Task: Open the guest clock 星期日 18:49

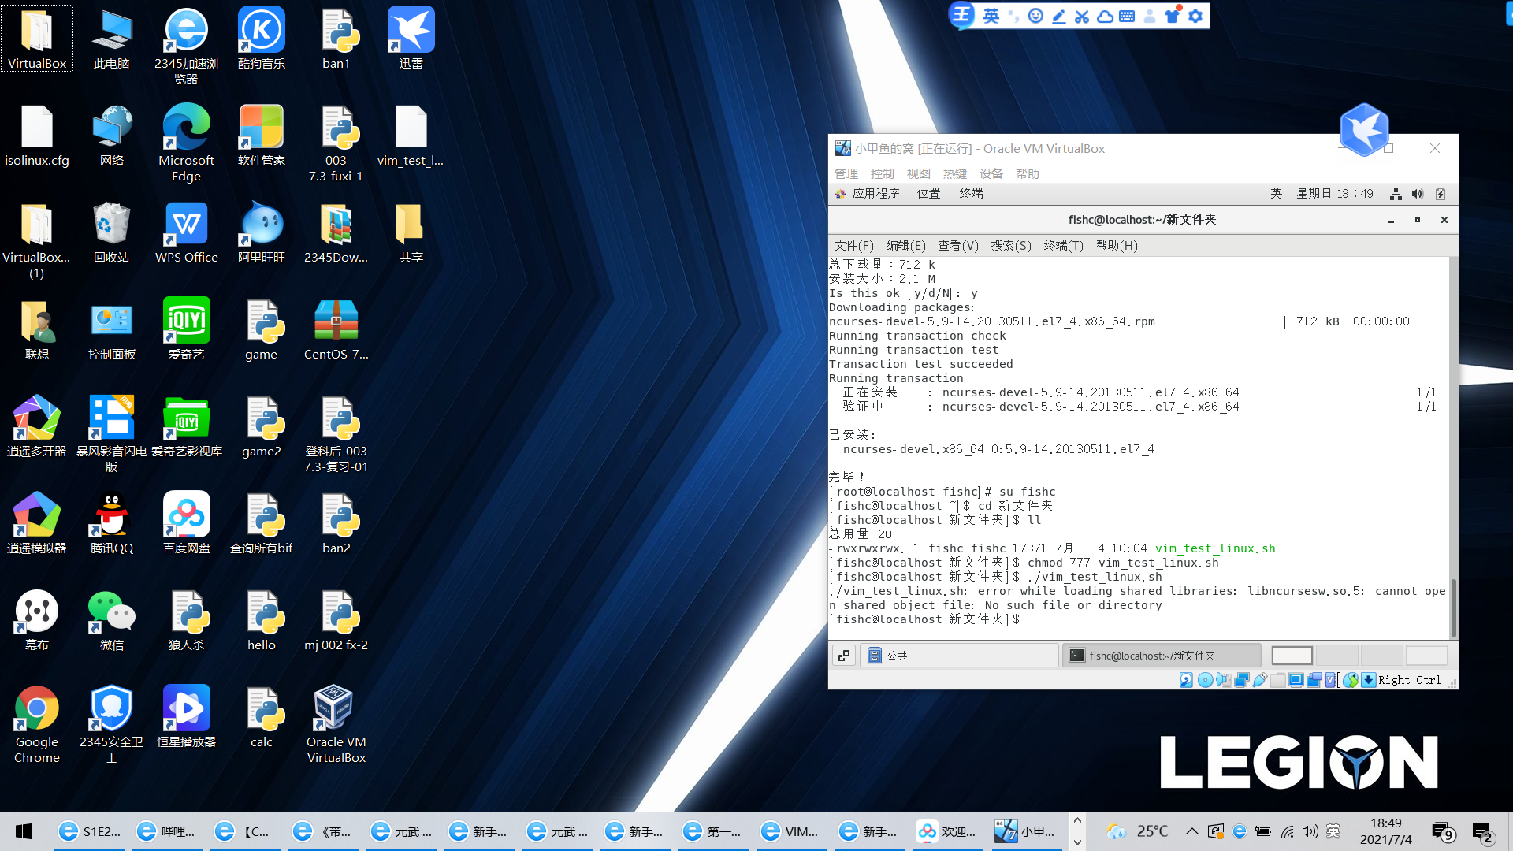Action: pyautogui.click(x=1335, y=194)
